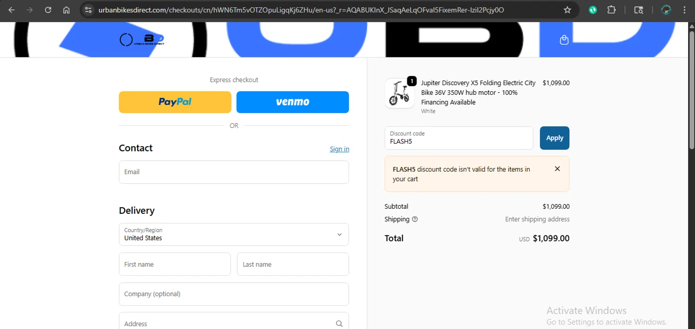Image resolution: width=695 pixels, height=329 pixels.
Task: Click the address search magnifier icon
Action: (339, 324)
